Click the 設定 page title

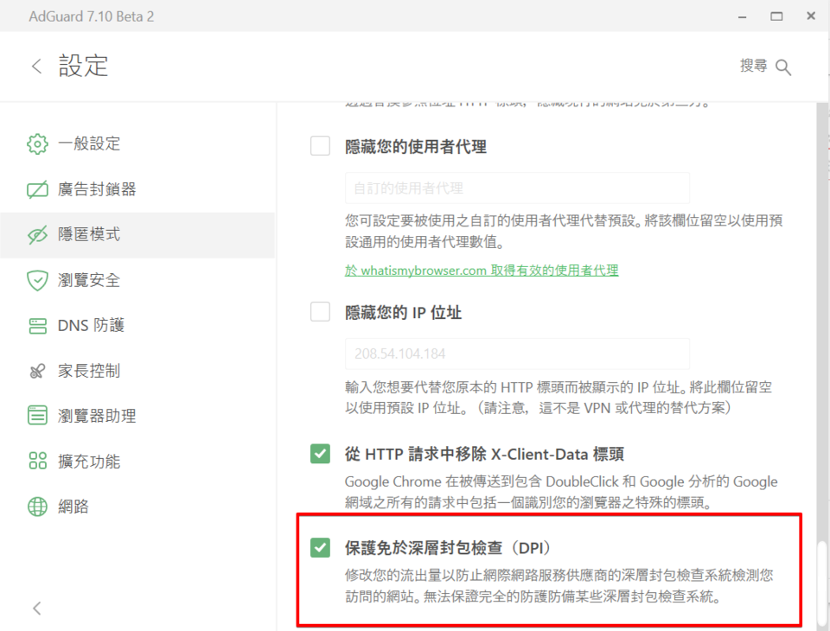(x=83, y=67)
